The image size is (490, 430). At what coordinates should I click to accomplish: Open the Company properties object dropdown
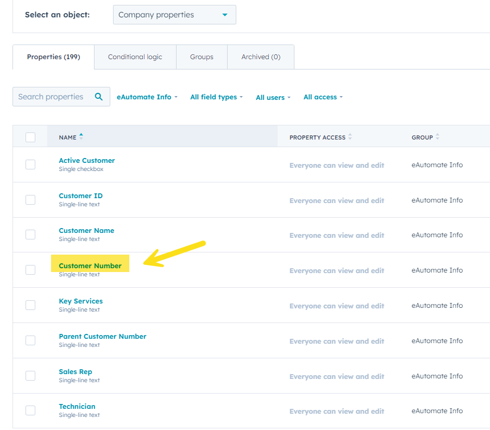(x=174, y=15)
